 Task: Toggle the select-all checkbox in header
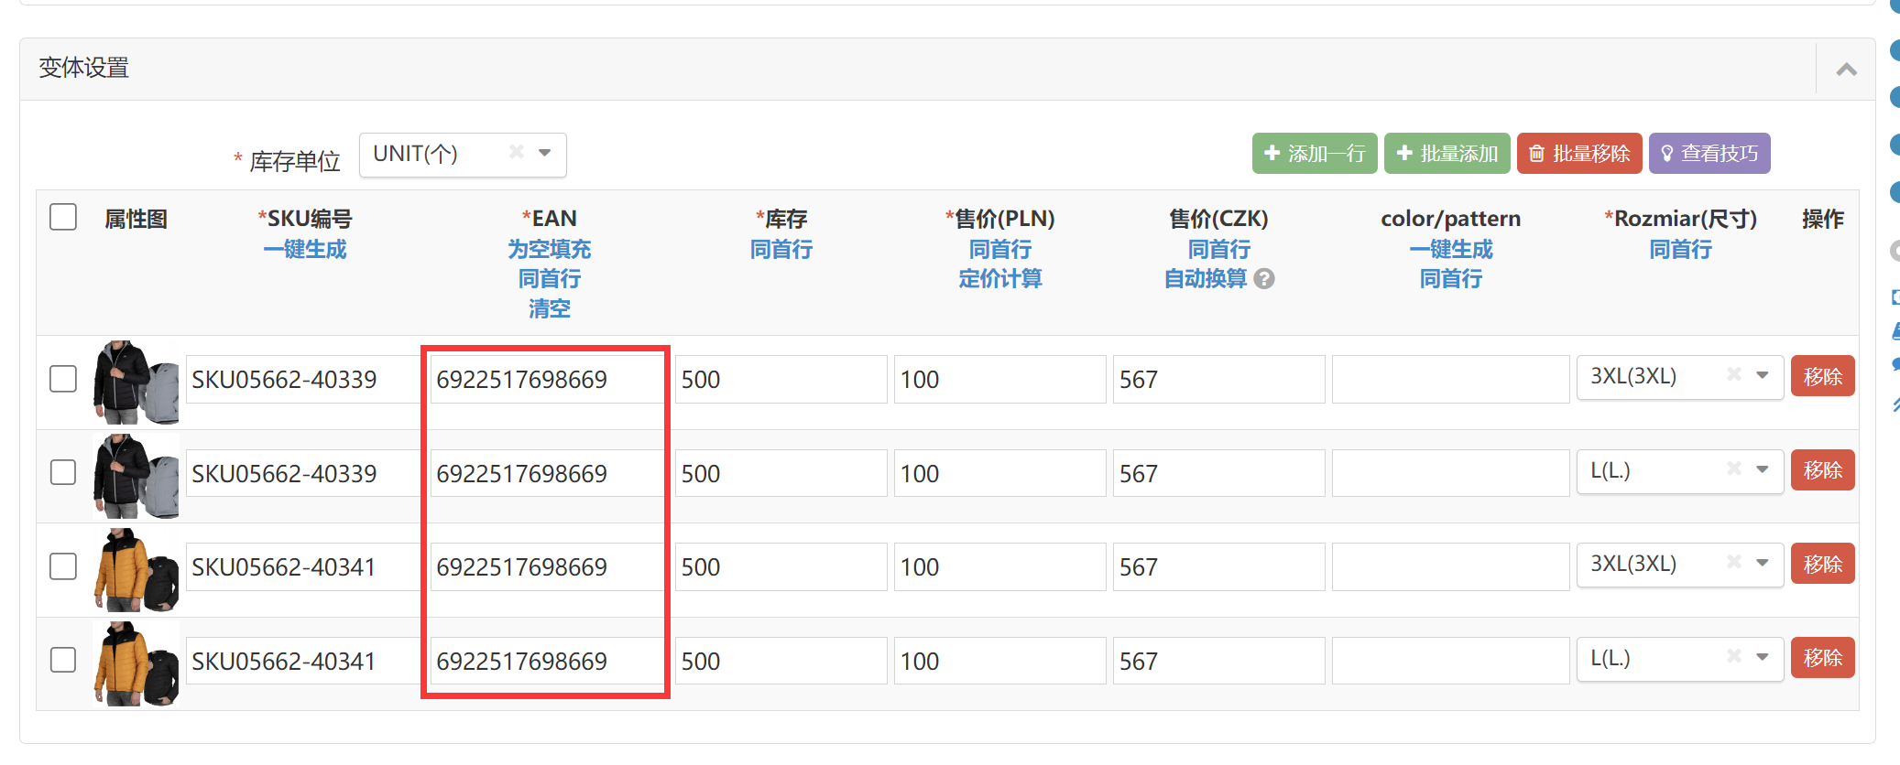coord(63,218)
